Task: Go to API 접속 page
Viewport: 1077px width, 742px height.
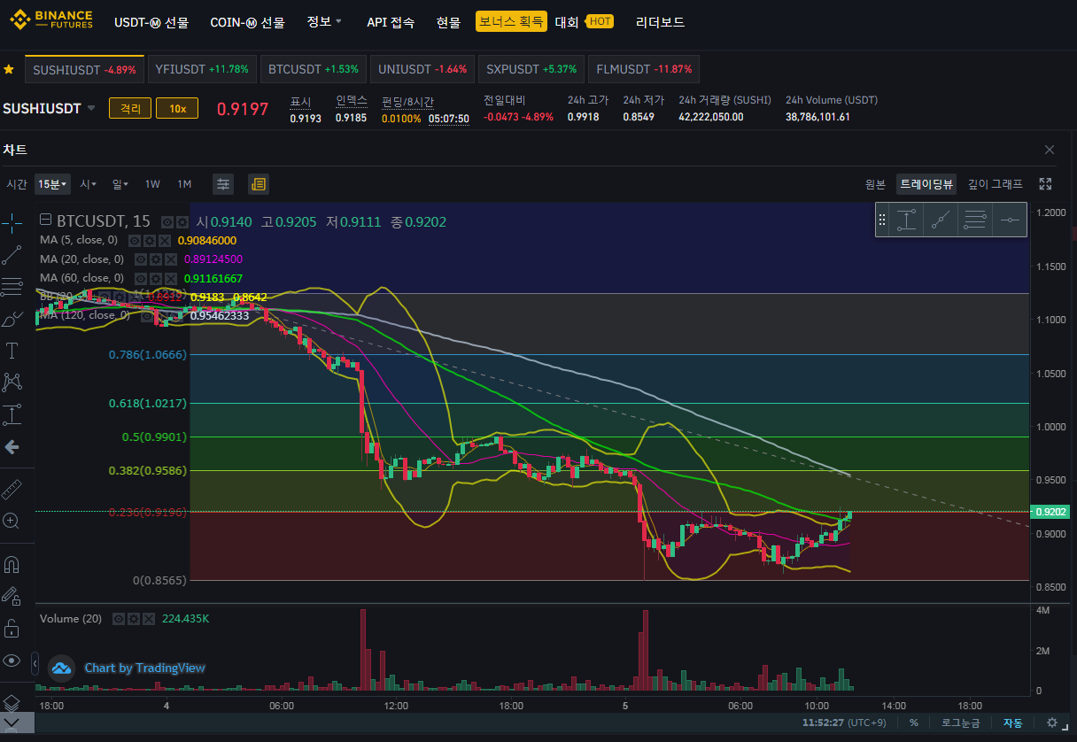Action: (x=391, y=22)
